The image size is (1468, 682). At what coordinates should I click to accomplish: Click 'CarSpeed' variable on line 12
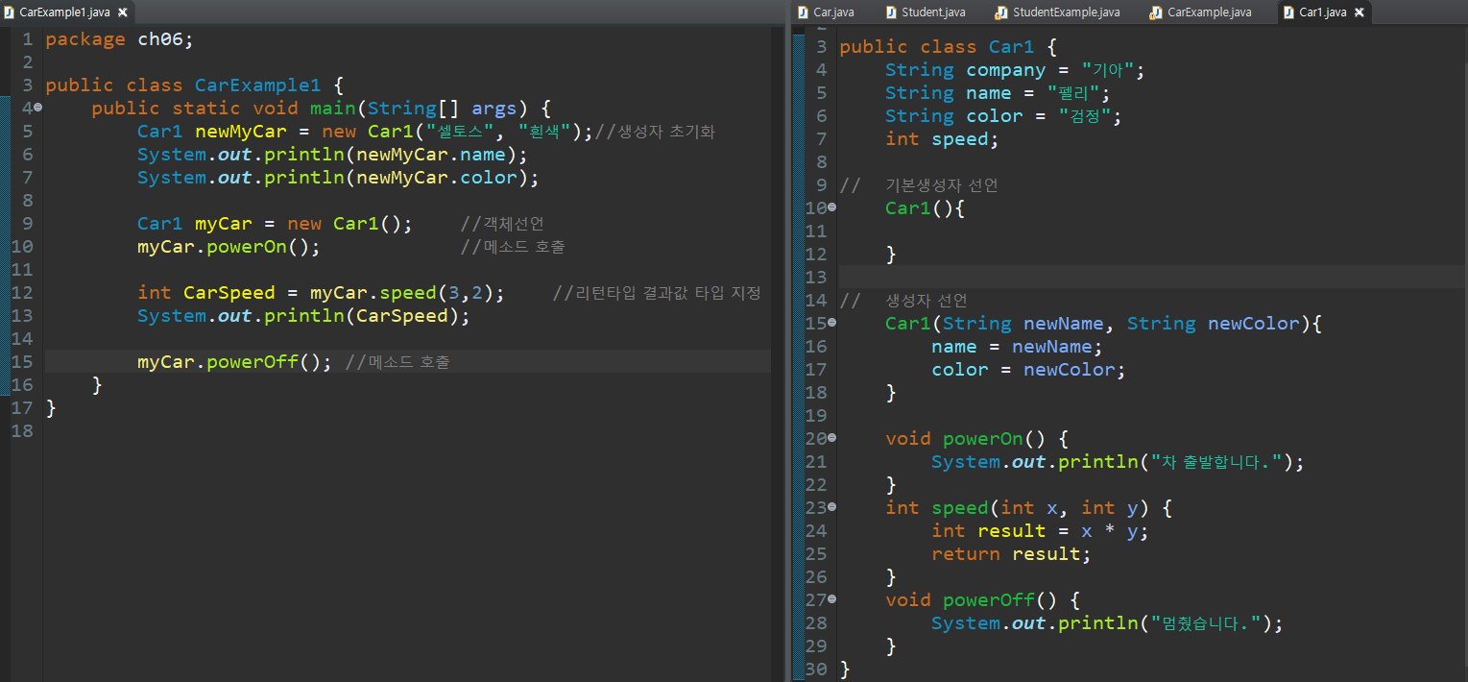(x=229, y=293)
